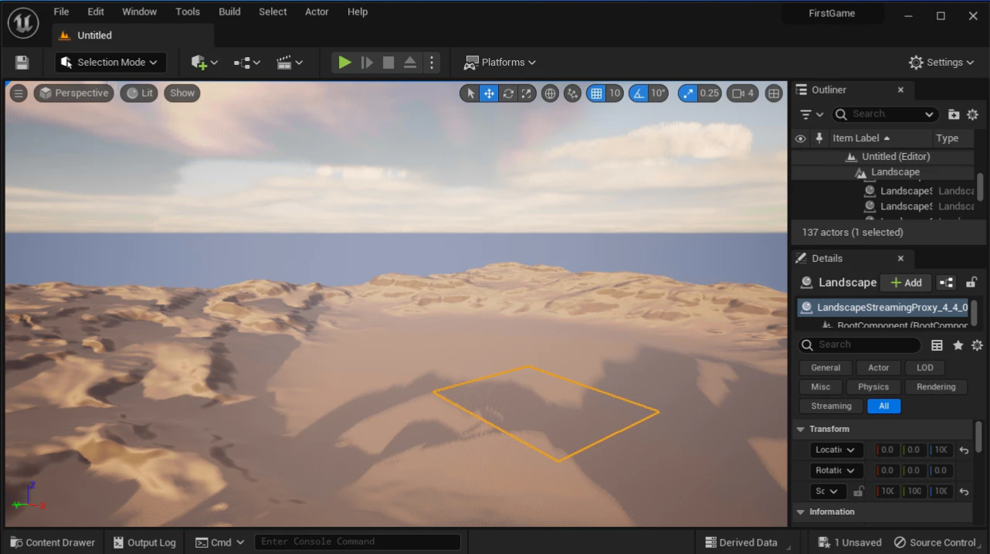Click the Outliner search field

(x=885, y=114)
